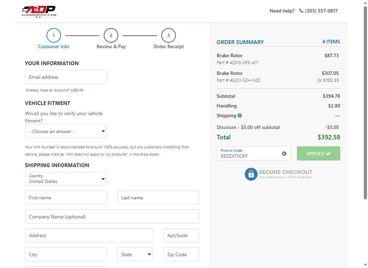Click the ORDER SUMMARY heading
Viewport: 368px width, 268px height.
tap(240, 42)
